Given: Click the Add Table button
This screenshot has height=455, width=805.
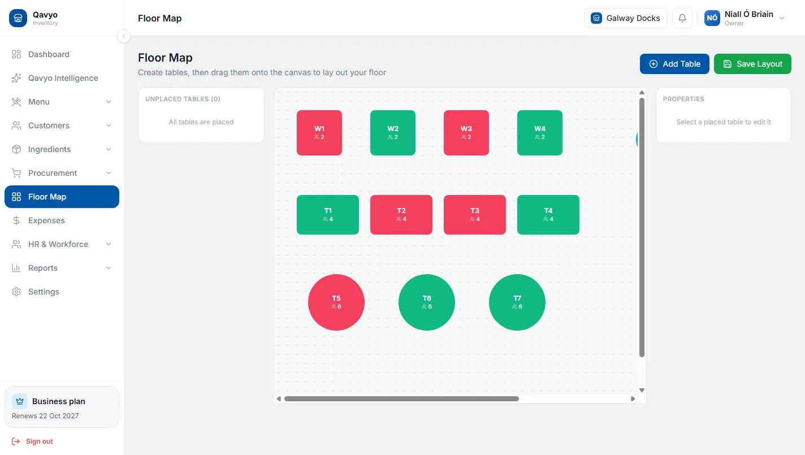Looking at the screenshot, I should 674,64.
